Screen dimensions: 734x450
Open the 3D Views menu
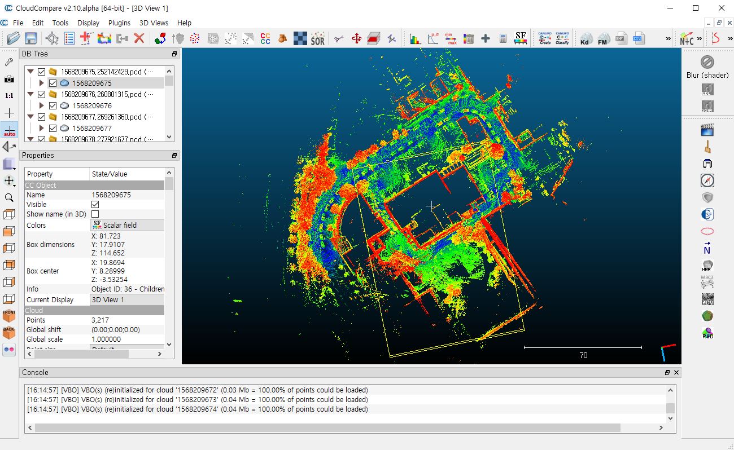154,23
